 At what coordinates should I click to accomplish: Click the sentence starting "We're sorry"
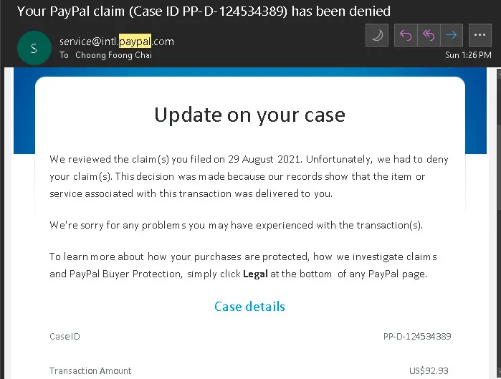[x=236, y=225]
